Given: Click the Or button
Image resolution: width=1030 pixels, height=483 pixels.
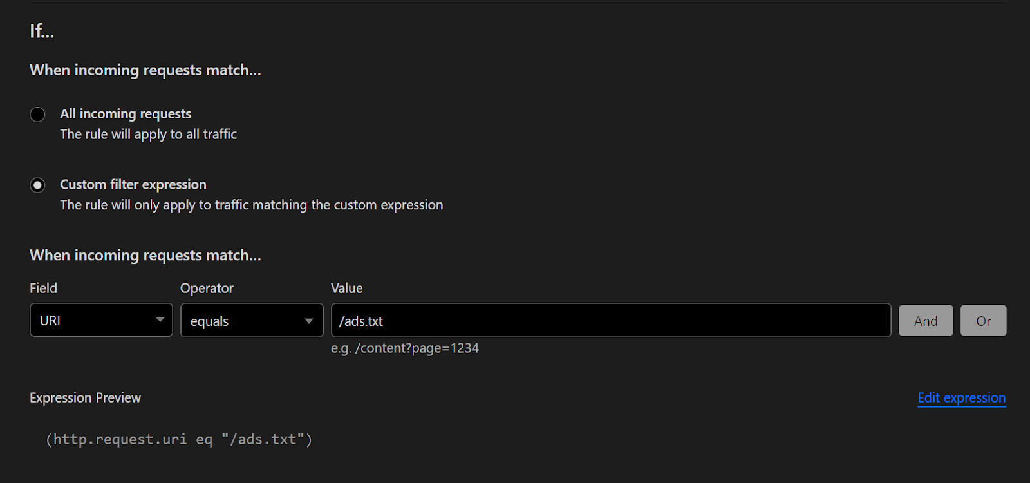Looking at the screenshot, I should (x=983, y=321).
